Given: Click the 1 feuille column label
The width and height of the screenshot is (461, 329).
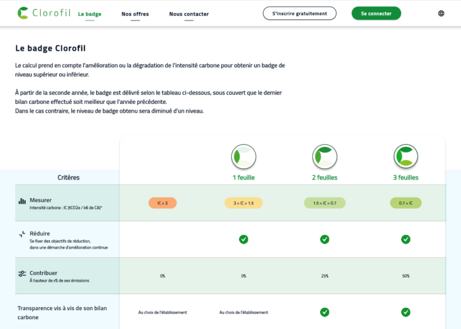Looking at the screenshot, I should pos(244,178).
